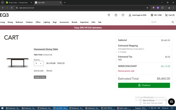Open the Extensions puzzle icon

pyautogui.click(x=162, y=8)
